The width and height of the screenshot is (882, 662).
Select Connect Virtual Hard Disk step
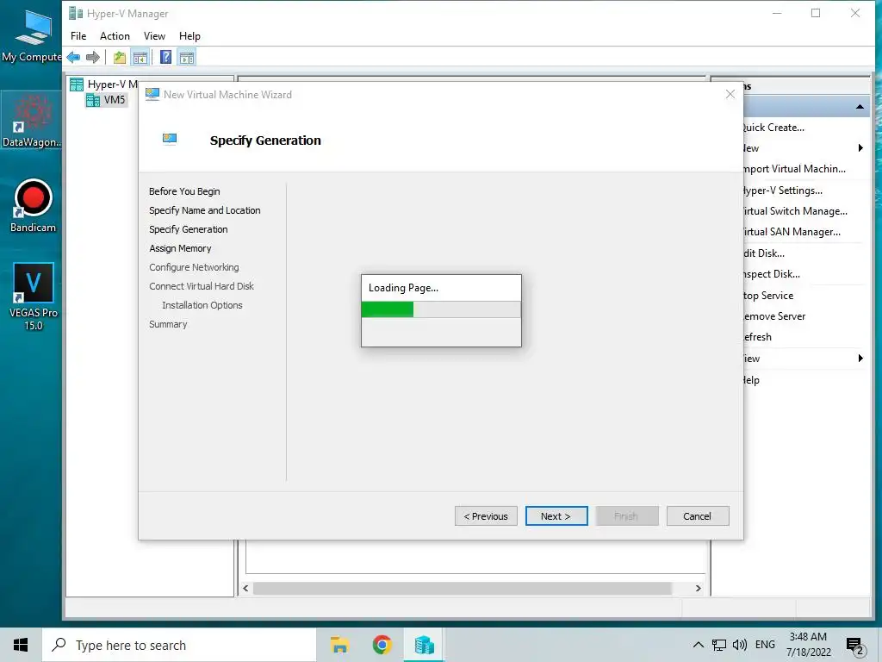202,286
